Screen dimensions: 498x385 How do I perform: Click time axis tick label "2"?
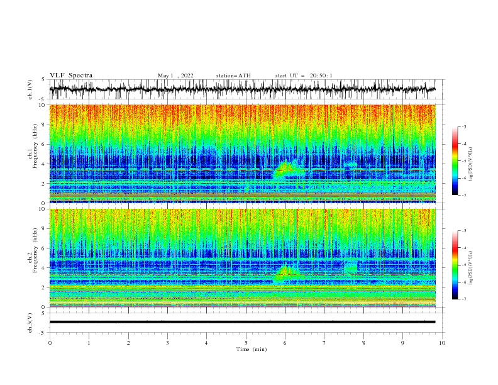point(128,343)
